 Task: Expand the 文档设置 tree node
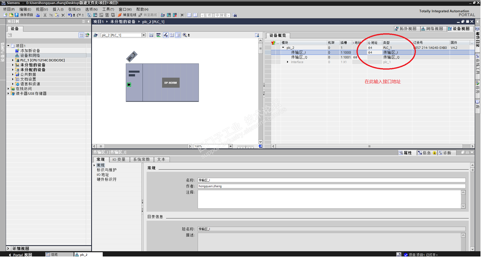[x=13, y=79]
